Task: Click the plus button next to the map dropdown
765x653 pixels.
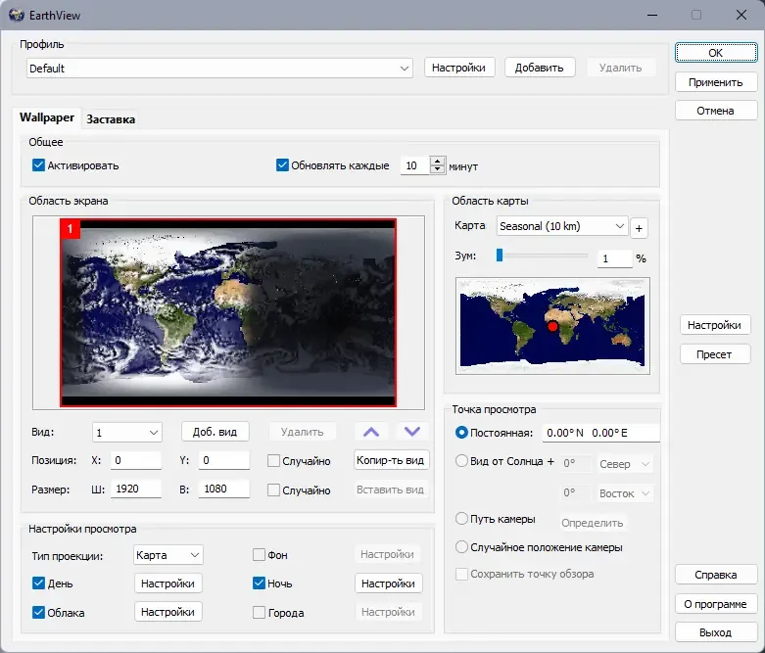Action: (x=639, y=228)
